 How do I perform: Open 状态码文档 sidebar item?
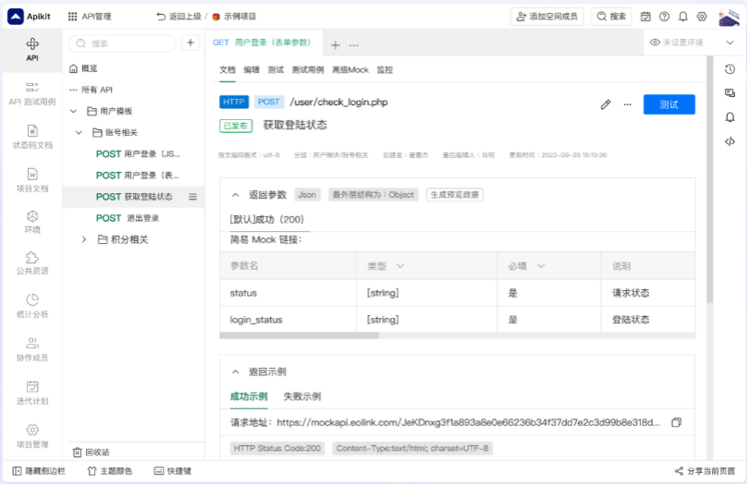[x=32, y=137]
